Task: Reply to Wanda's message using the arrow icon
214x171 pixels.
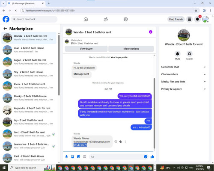Action: click(121, 142)
